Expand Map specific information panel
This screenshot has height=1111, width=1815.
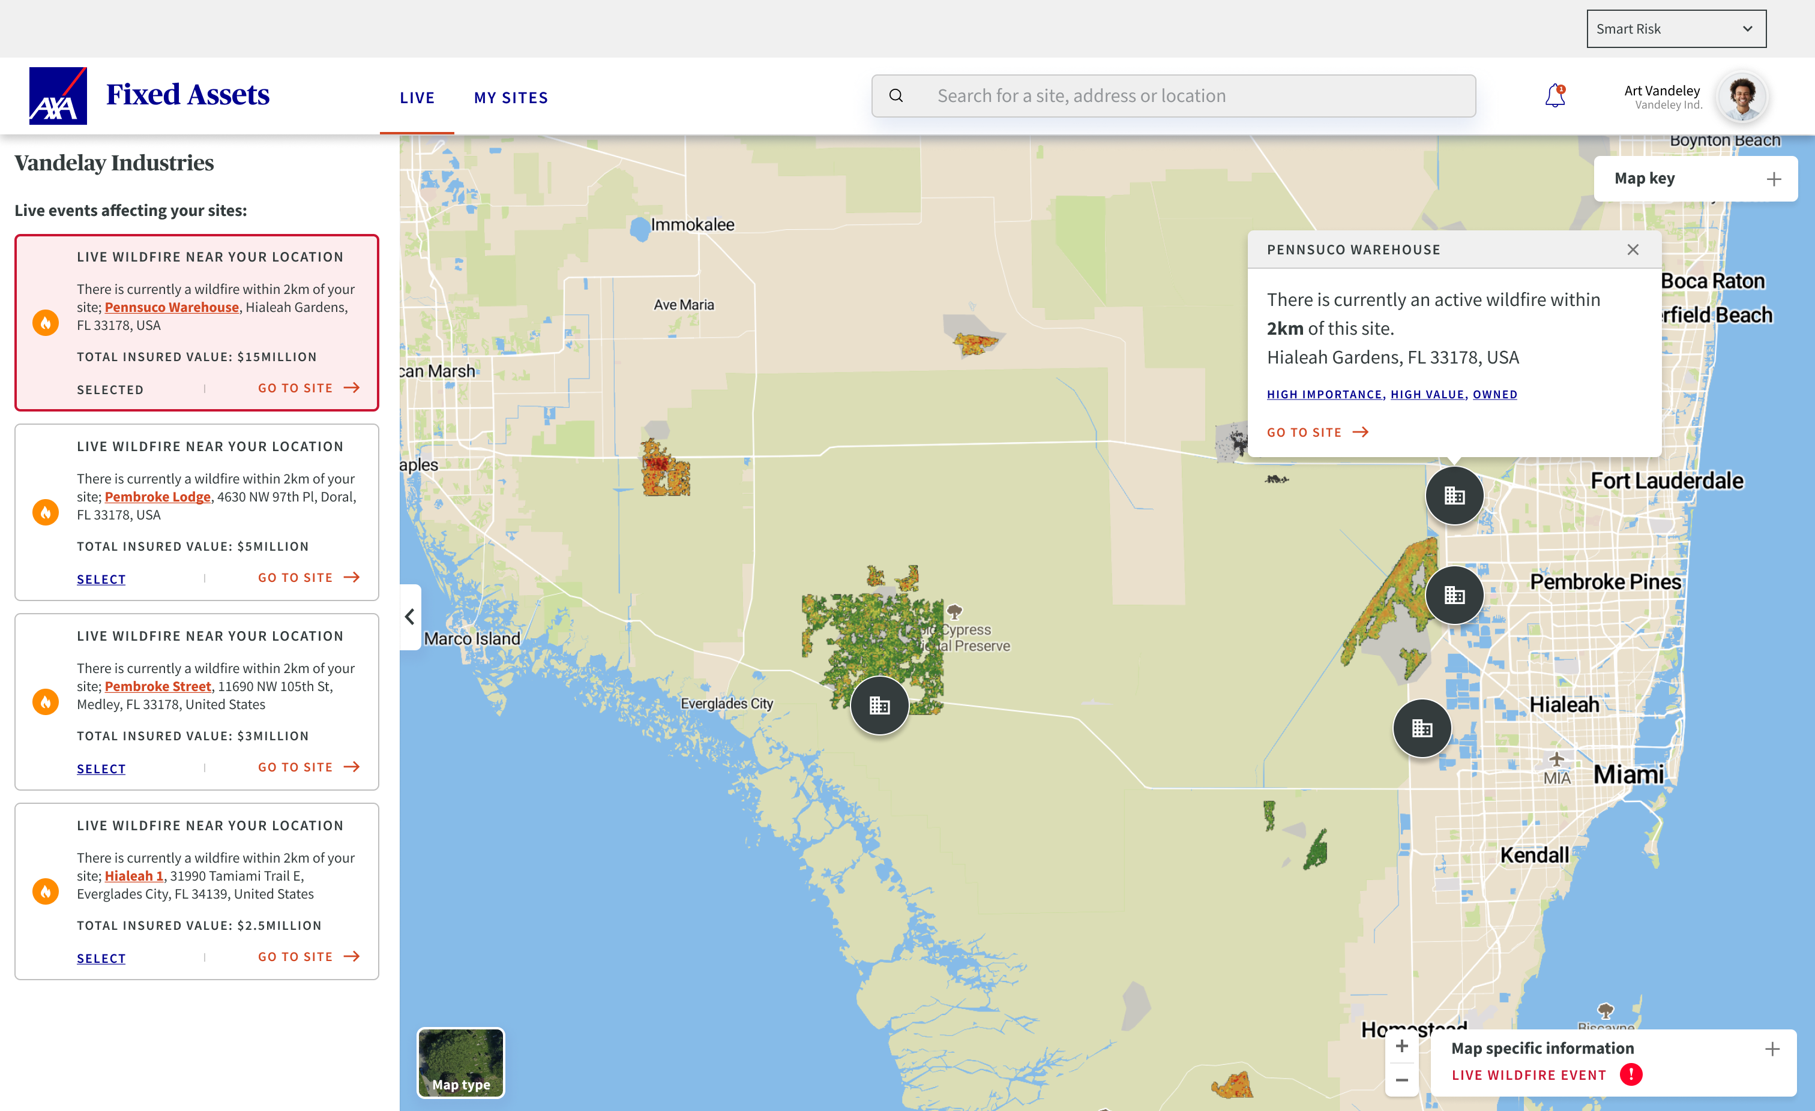[x=1772, y=1049]
